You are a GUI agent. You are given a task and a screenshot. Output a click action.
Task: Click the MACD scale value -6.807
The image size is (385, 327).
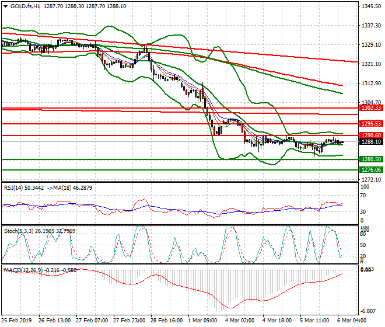pyautogui.click(x=368, y=311)
